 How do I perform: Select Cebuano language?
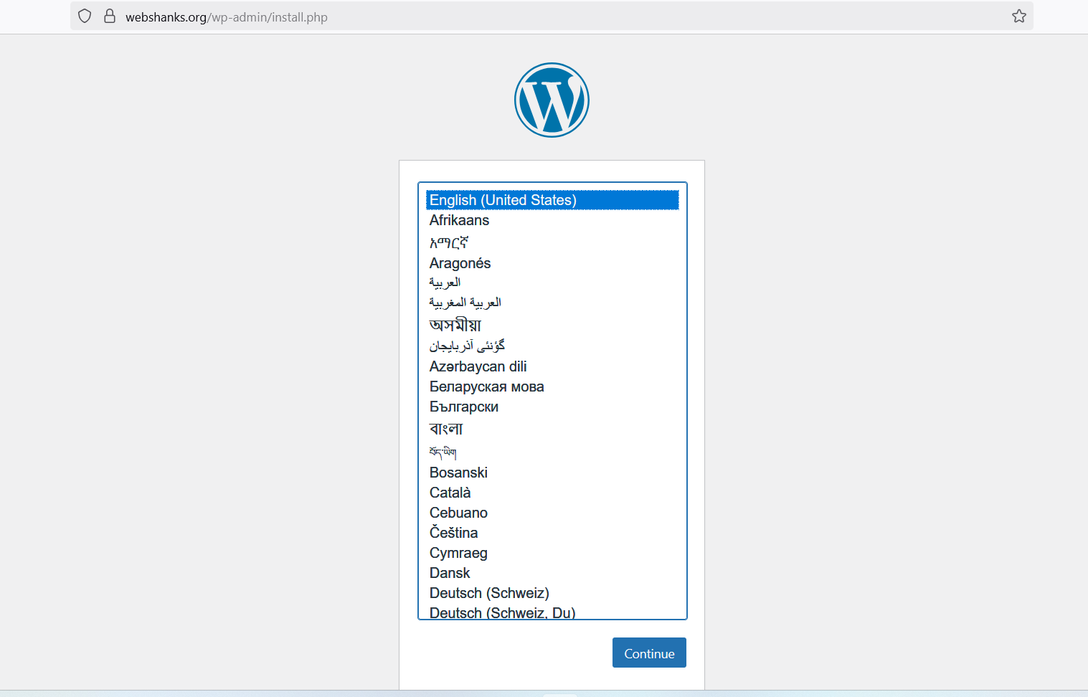pyautogui.click(x=552, y=513)
